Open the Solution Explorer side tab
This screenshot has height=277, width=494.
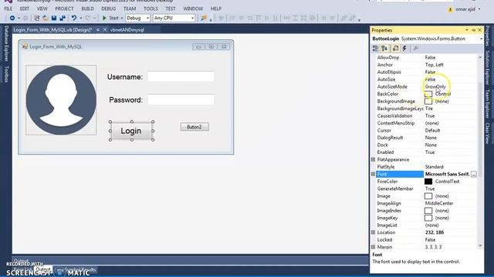[x=487, y=67]
